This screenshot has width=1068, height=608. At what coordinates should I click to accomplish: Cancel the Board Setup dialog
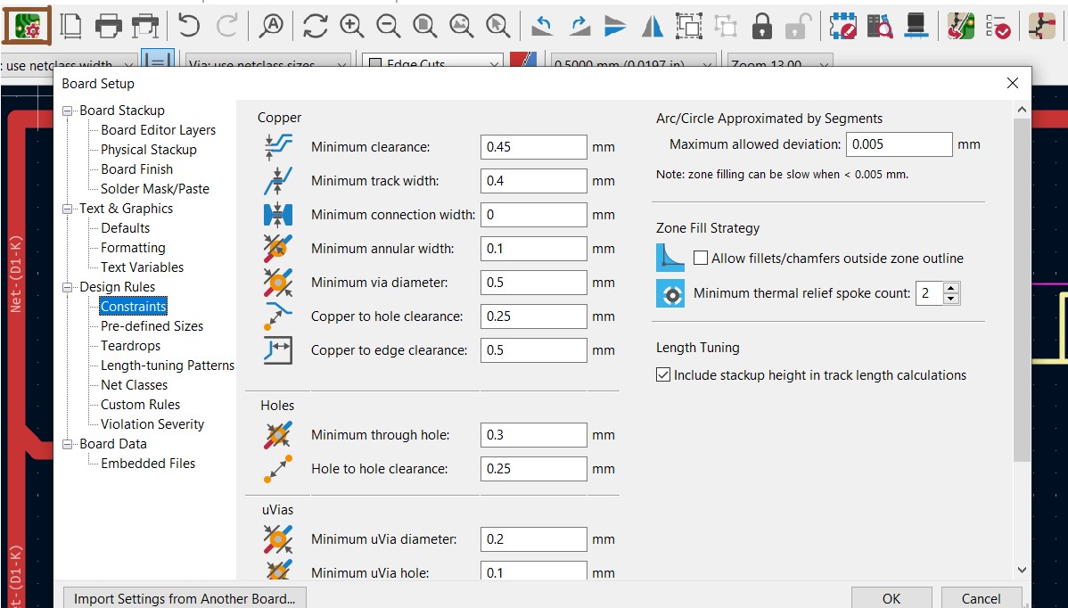point(982,598)
